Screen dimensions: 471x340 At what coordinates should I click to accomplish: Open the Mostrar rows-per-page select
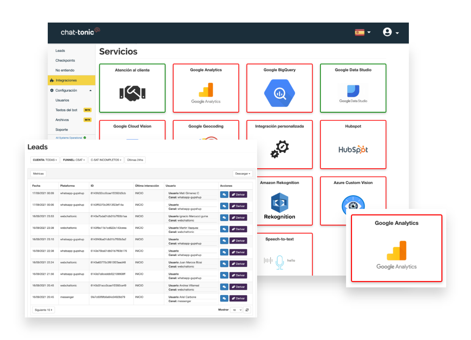[236, 310]
